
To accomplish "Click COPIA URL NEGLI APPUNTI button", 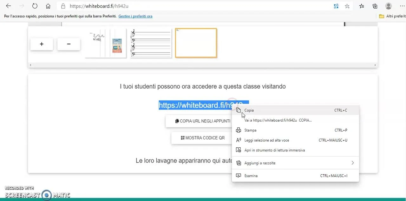I will [203, 121].
